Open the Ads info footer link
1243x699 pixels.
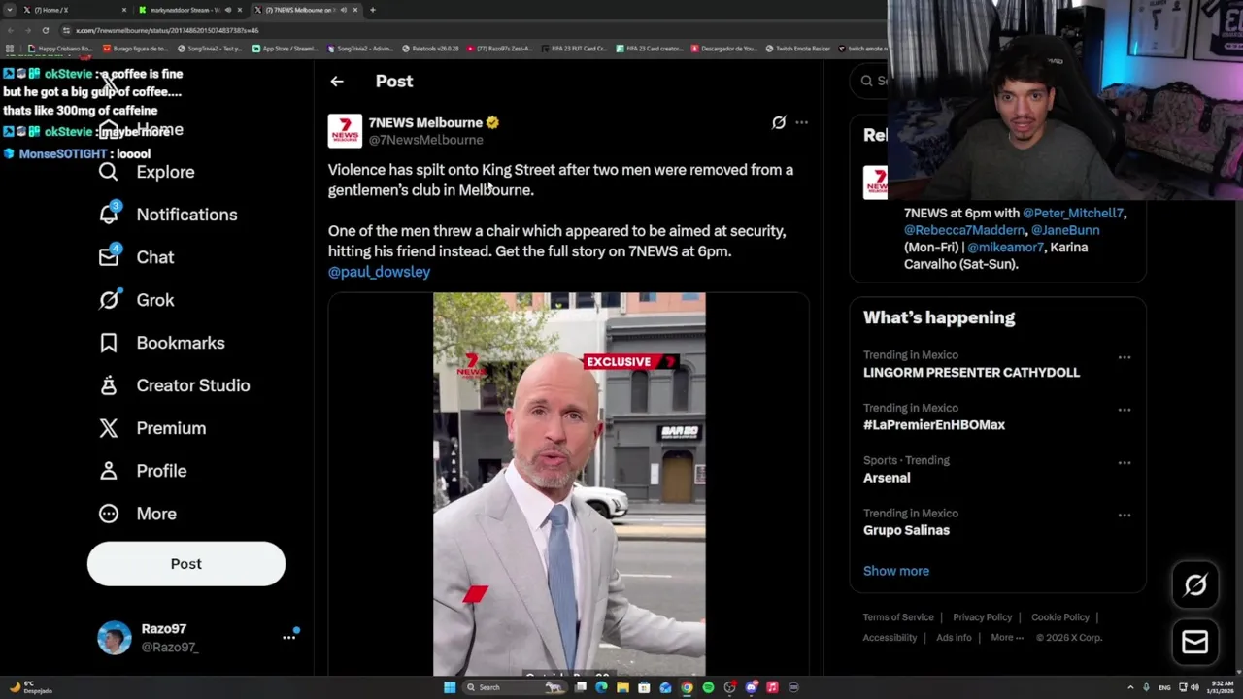coord(954,638)
